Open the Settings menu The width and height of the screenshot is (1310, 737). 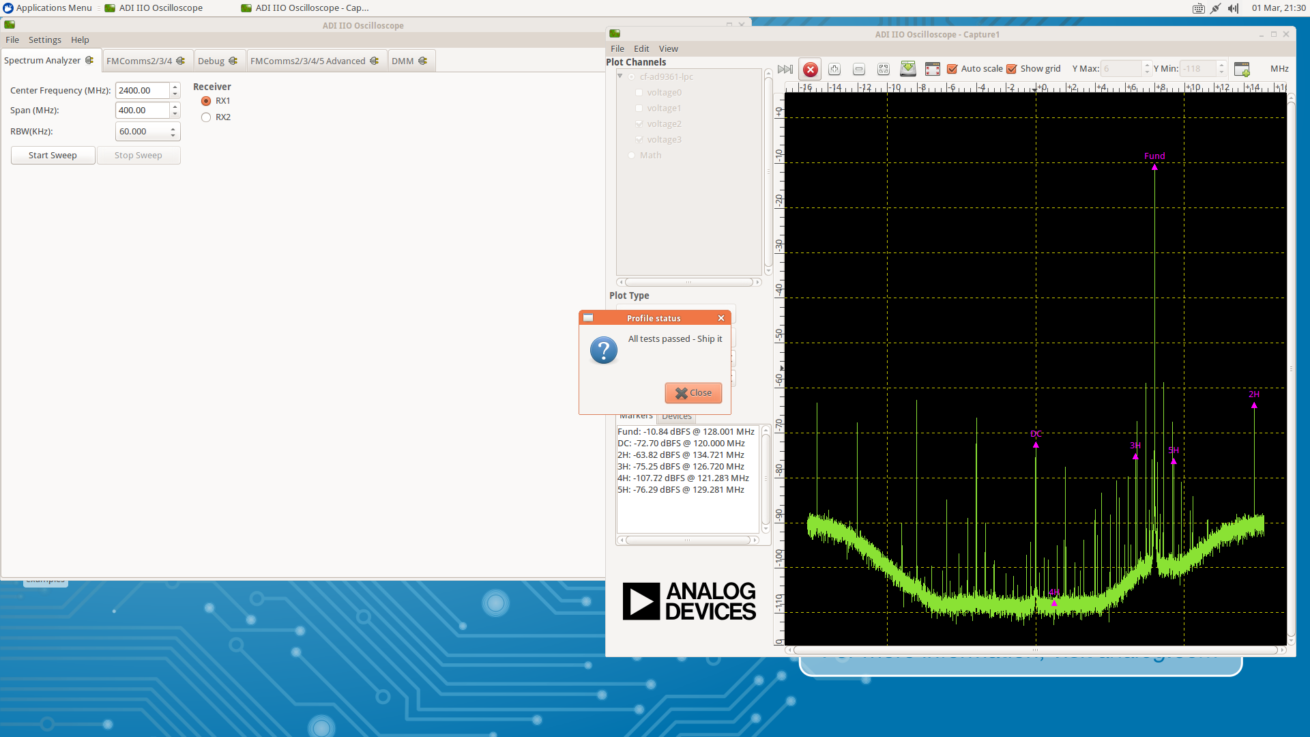45,40
